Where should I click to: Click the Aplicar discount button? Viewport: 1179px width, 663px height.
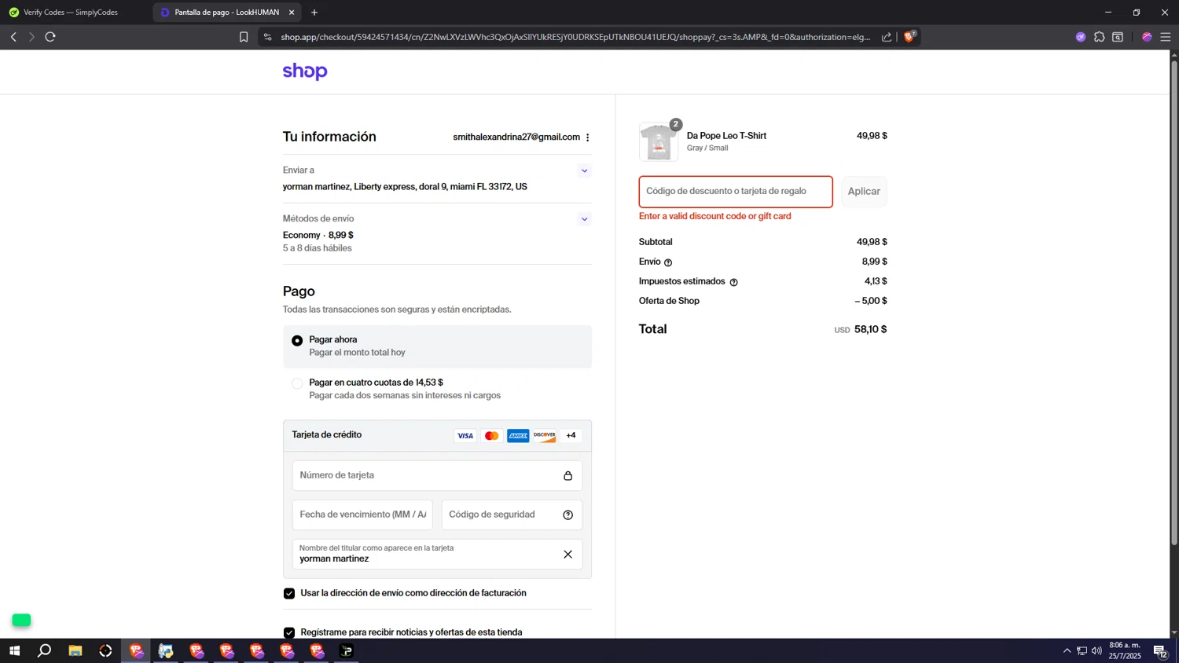click(x=864, y=192)
